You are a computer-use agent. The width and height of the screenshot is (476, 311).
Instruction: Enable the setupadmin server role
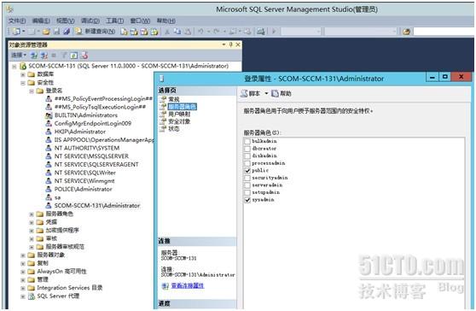[x=247, y=192]
